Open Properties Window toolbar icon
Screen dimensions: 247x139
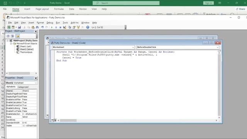click(74, 27)
